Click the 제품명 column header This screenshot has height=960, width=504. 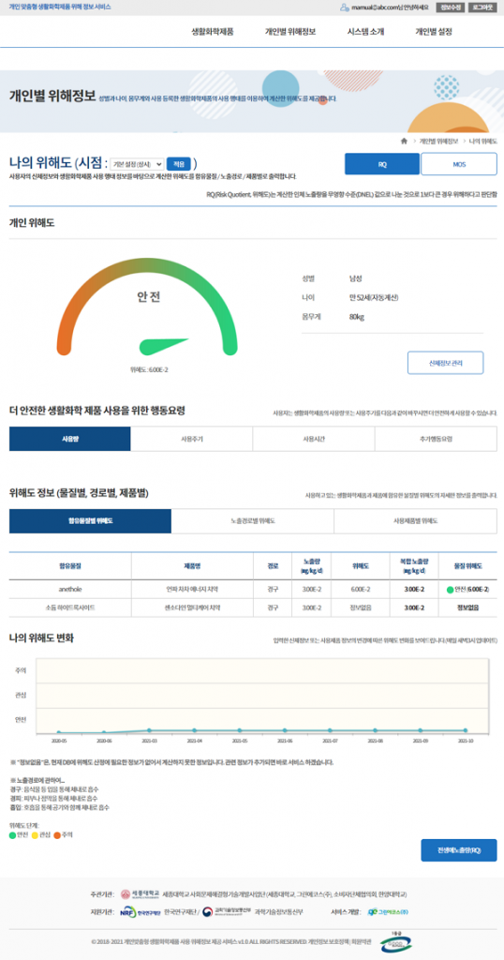point(192,566)
